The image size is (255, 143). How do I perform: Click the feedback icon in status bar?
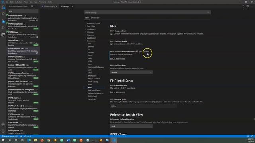[x=248, y=137]
